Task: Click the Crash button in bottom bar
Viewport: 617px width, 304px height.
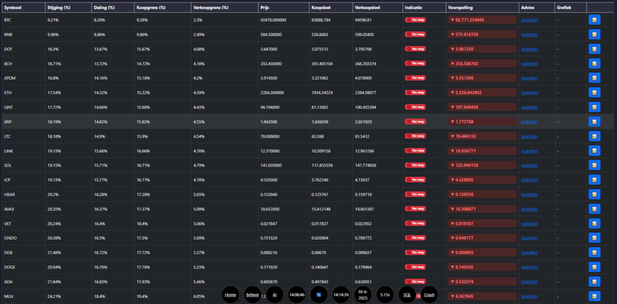Action: (x=429, y=295)
